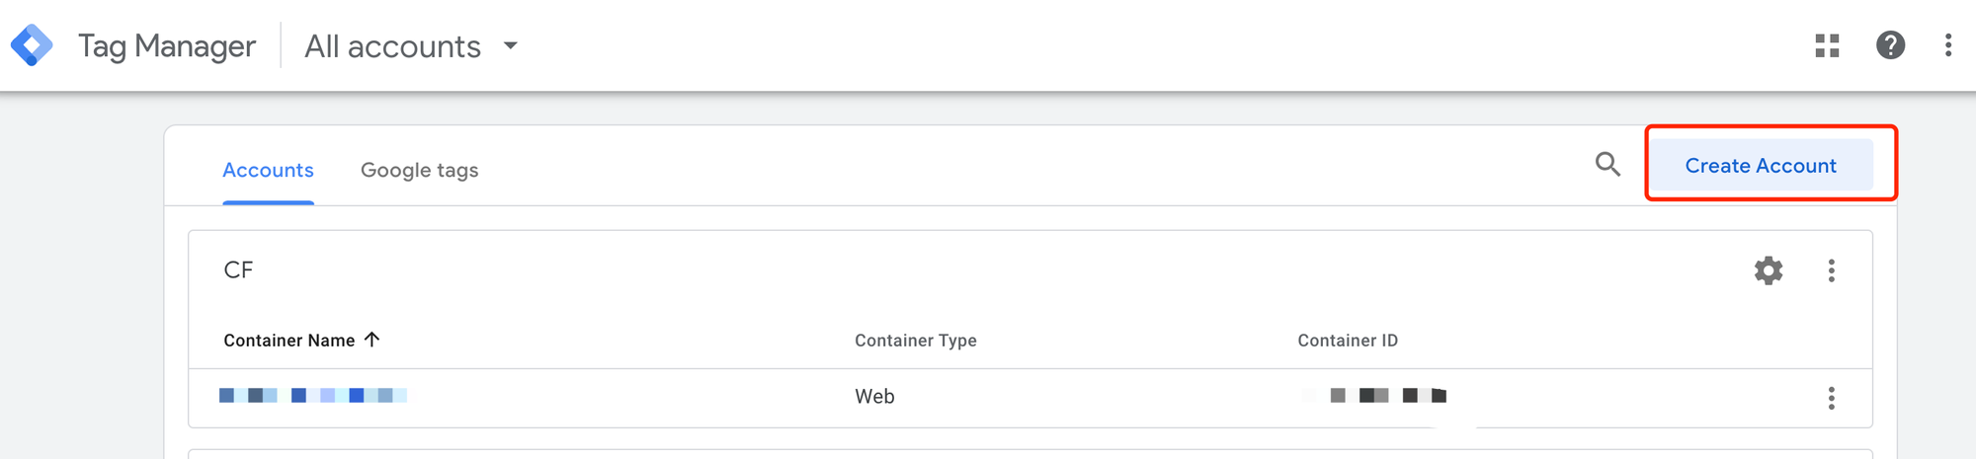Click the Create Account button
The height and width of the screenshot is (459, 1976).
coord(1761,165)
